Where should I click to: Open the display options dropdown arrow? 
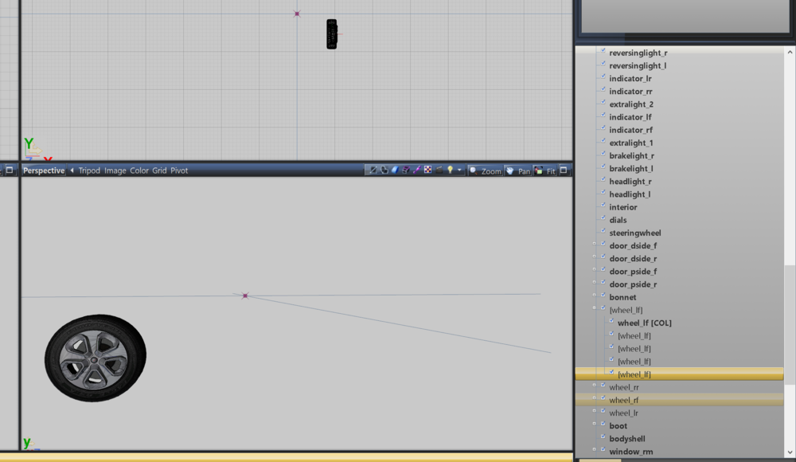[459, 170]
